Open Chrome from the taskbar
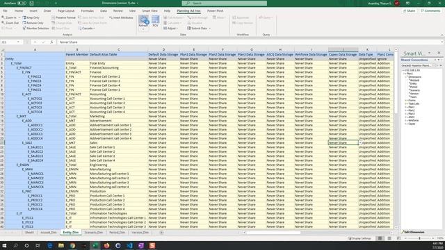445x250 pixels. [x=72, y=245]
